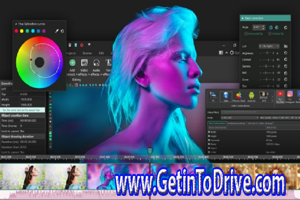Viewport: 300px width, 200px height.
Task: Select PC as export media device
Action: tap(213, 97)
